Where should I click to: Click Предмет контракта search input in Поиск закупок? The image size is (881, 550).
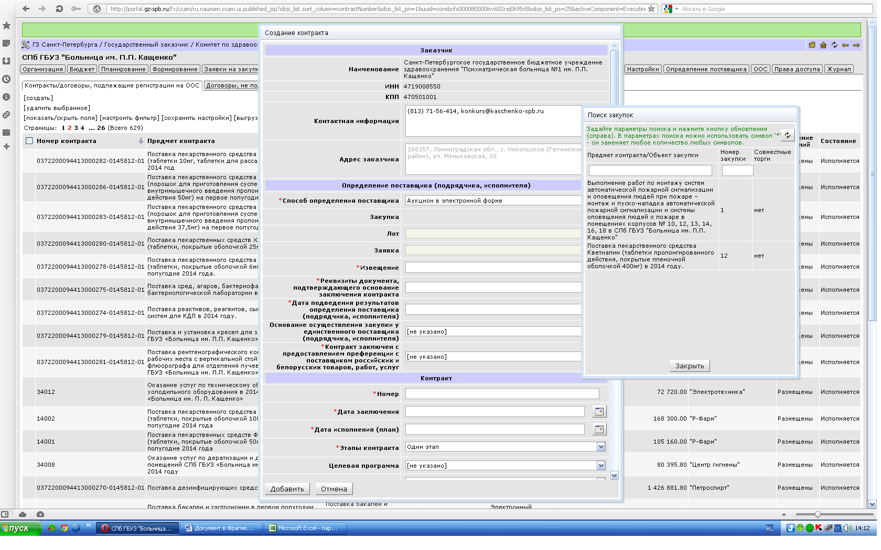tap(650, 170)
